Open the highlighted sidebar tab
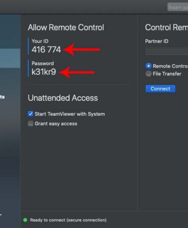 (10, 58)
